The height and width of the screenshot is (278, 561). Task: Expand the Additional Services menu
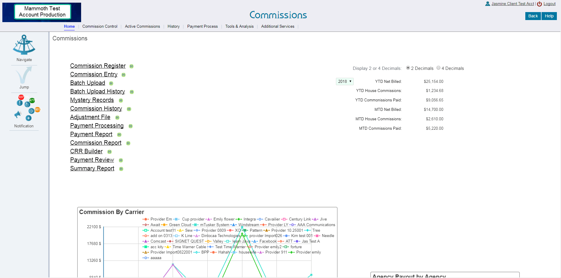(x=278, y=27)
